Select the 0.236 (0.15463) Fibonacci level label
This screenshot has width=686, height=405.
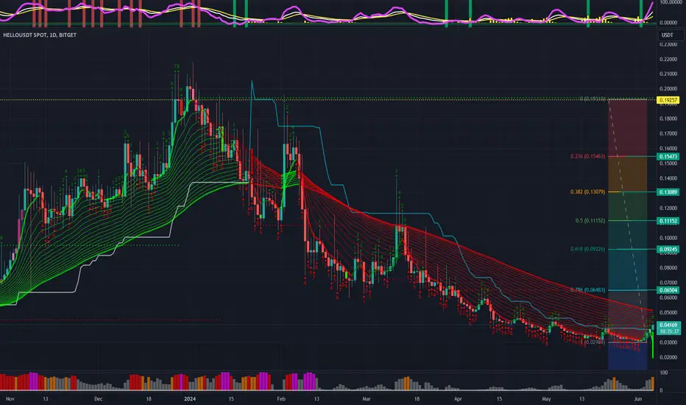pyautogui.click(x=587, y=156)
